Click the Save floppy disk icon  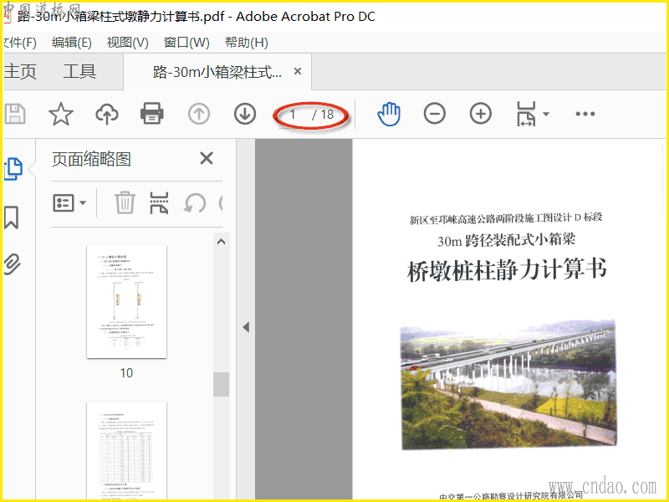15,114
